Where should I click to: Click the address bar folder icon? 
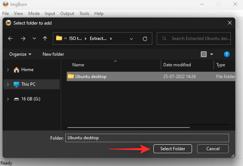coord(59,38)
